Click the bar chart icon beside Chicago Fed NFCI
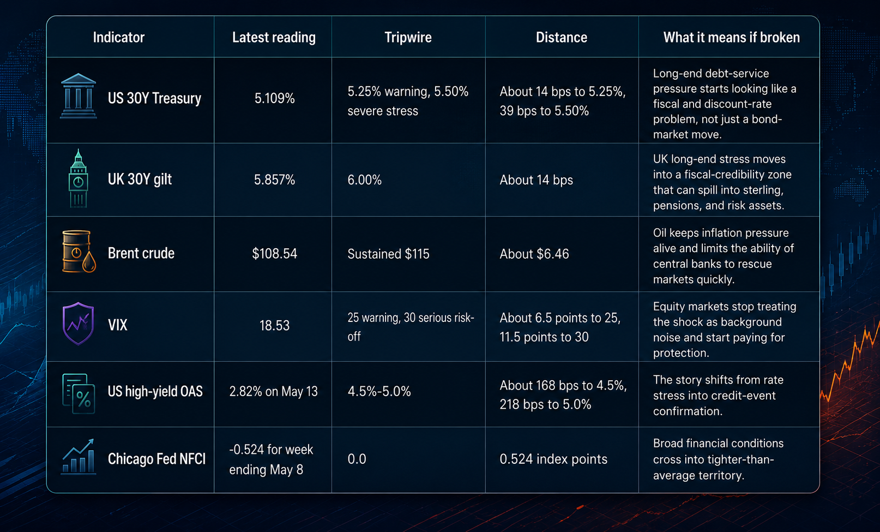This screenshot has height=532, width=880. click(79, 457)
